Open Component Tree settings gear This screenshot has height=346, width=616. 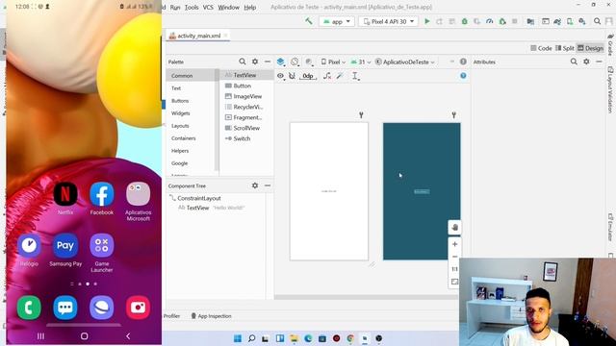click(x=255, y=185)
